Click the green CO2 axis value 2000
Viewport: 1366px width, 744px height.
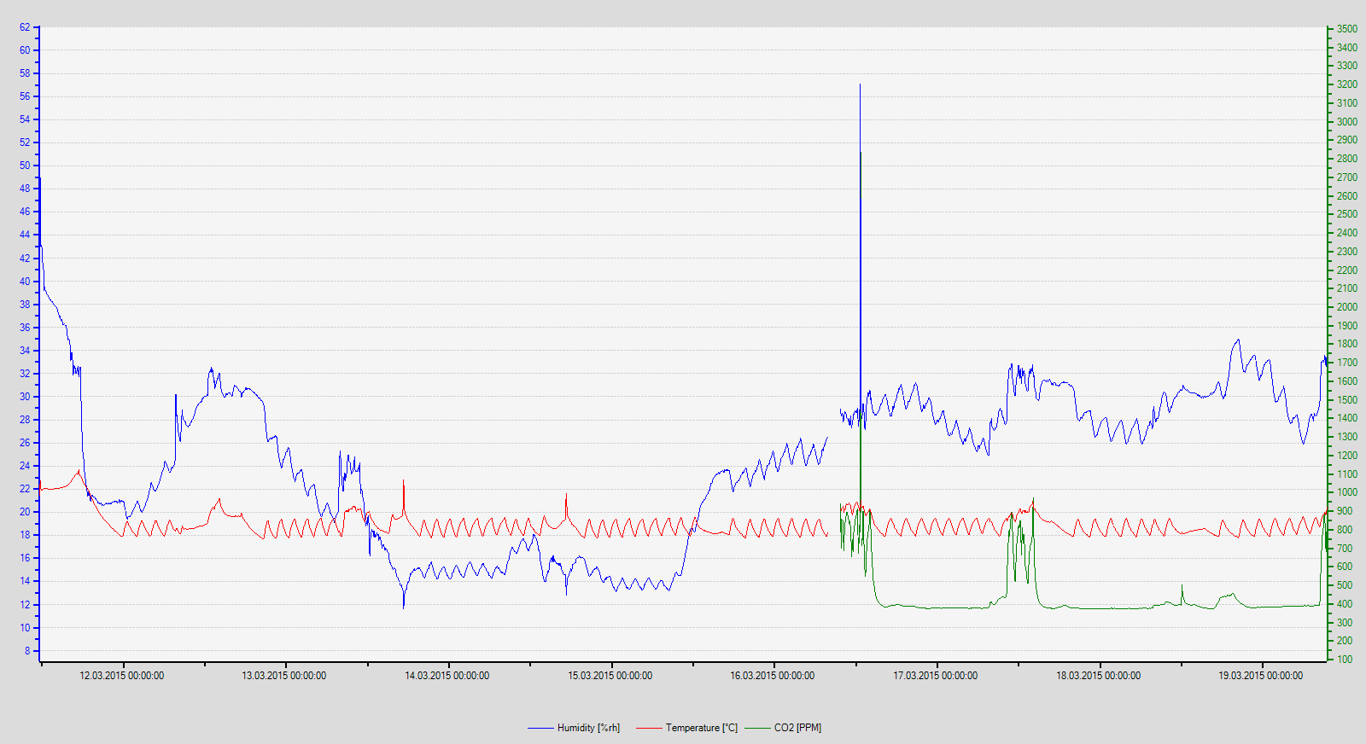point(1347,307)
